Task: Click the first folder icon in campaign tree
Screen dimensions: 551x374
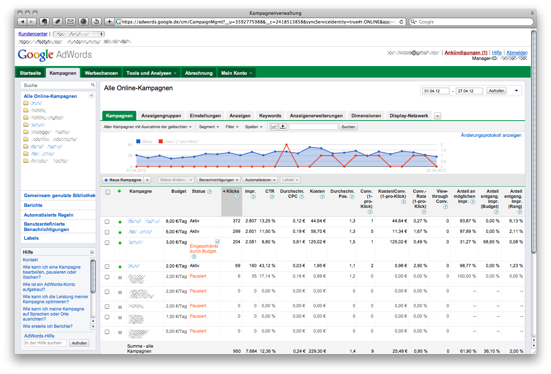Action: click(26, 103)
